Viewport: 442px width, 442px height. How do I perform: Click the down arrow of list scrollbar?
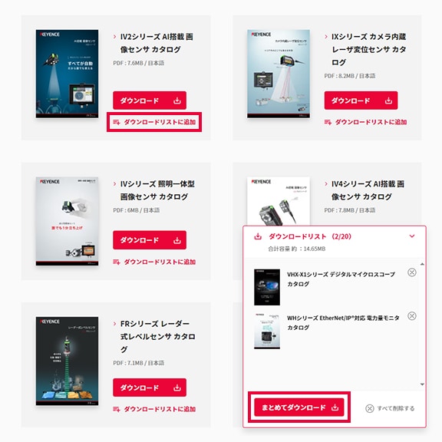coord(422,384)
